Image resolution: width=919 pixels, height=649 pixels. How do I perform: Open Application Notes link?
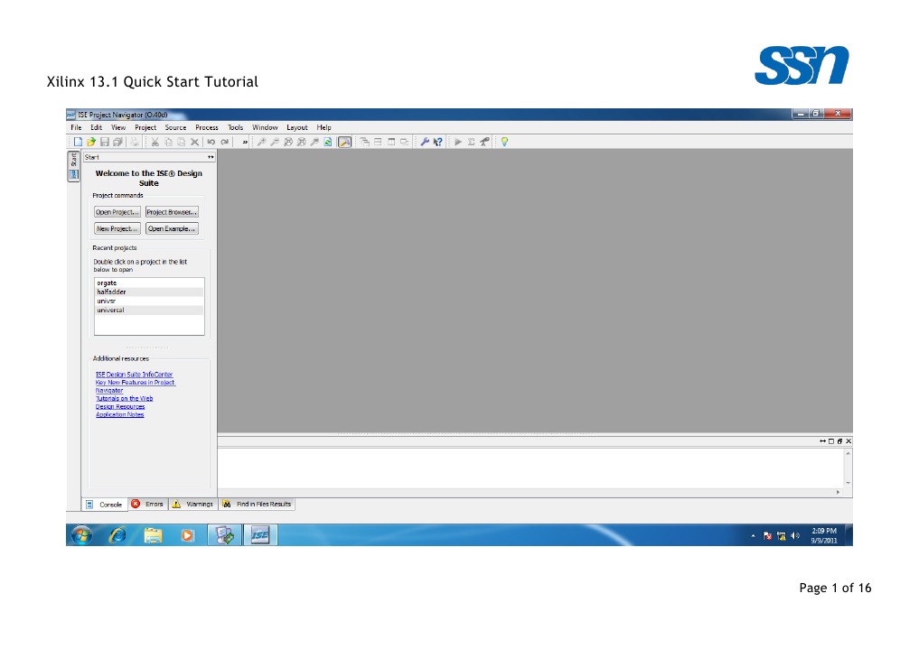tap(119, 414)
